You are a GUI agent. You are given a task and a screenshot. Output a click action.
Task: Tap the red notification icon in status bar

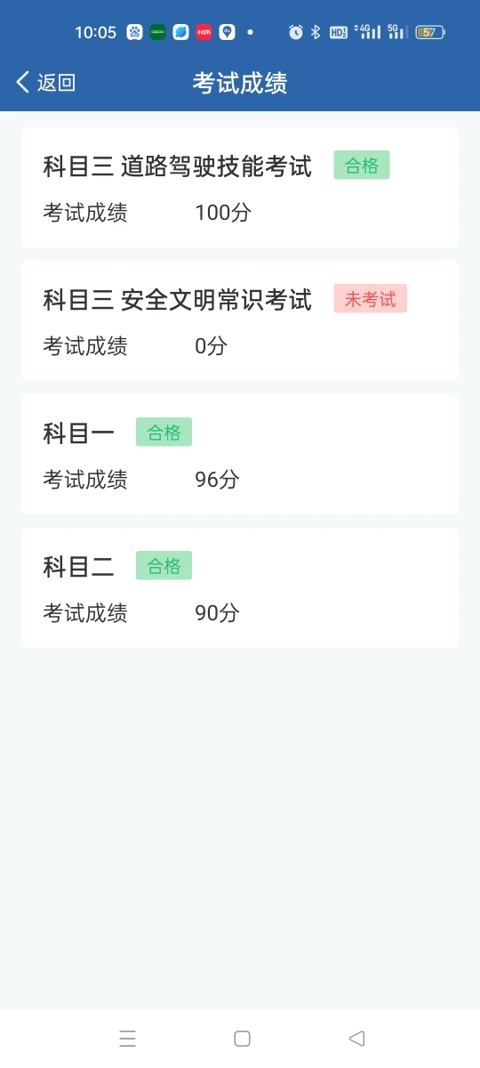[x=204, y=32]
